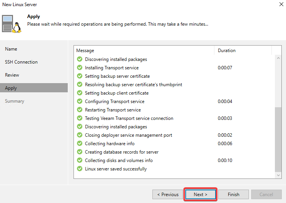Click scroll up arrow in message list
The width and height of the screenshot is (286, 203).
click(278, 58)
